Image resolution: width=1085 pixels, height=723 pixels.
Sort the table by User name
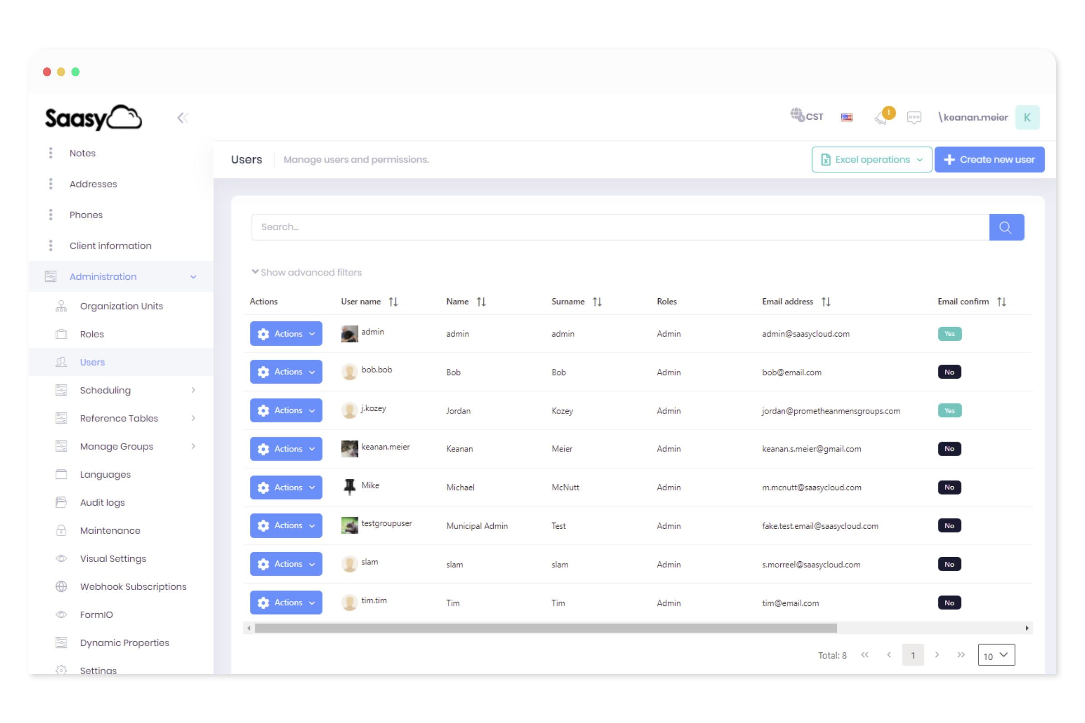tap(393, 301)
